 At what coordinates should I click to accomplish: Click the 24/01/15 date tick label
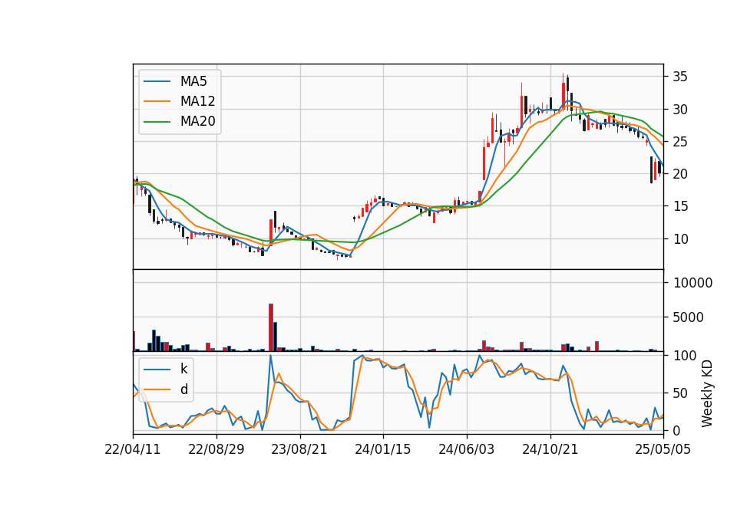(x=382, y=449)
